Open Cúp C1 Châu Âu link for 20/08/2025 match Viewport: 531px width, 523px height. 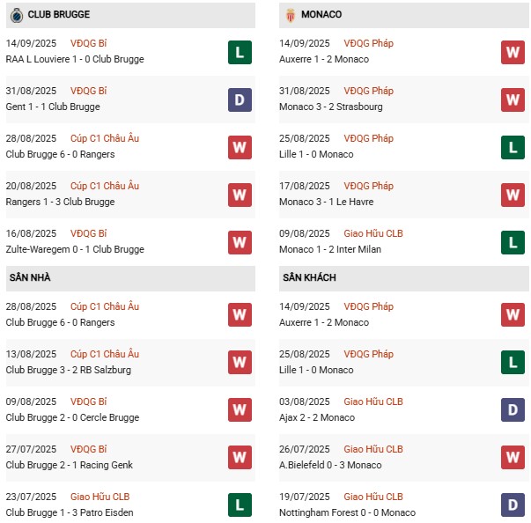pyautogui.click(x=105, y=186)
